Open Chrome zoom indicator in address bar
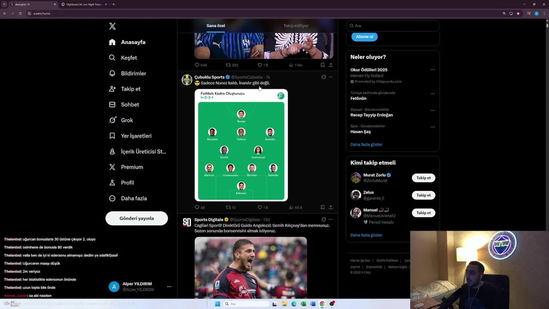This screenshot has width=549, height=309. tap(504, 13)
